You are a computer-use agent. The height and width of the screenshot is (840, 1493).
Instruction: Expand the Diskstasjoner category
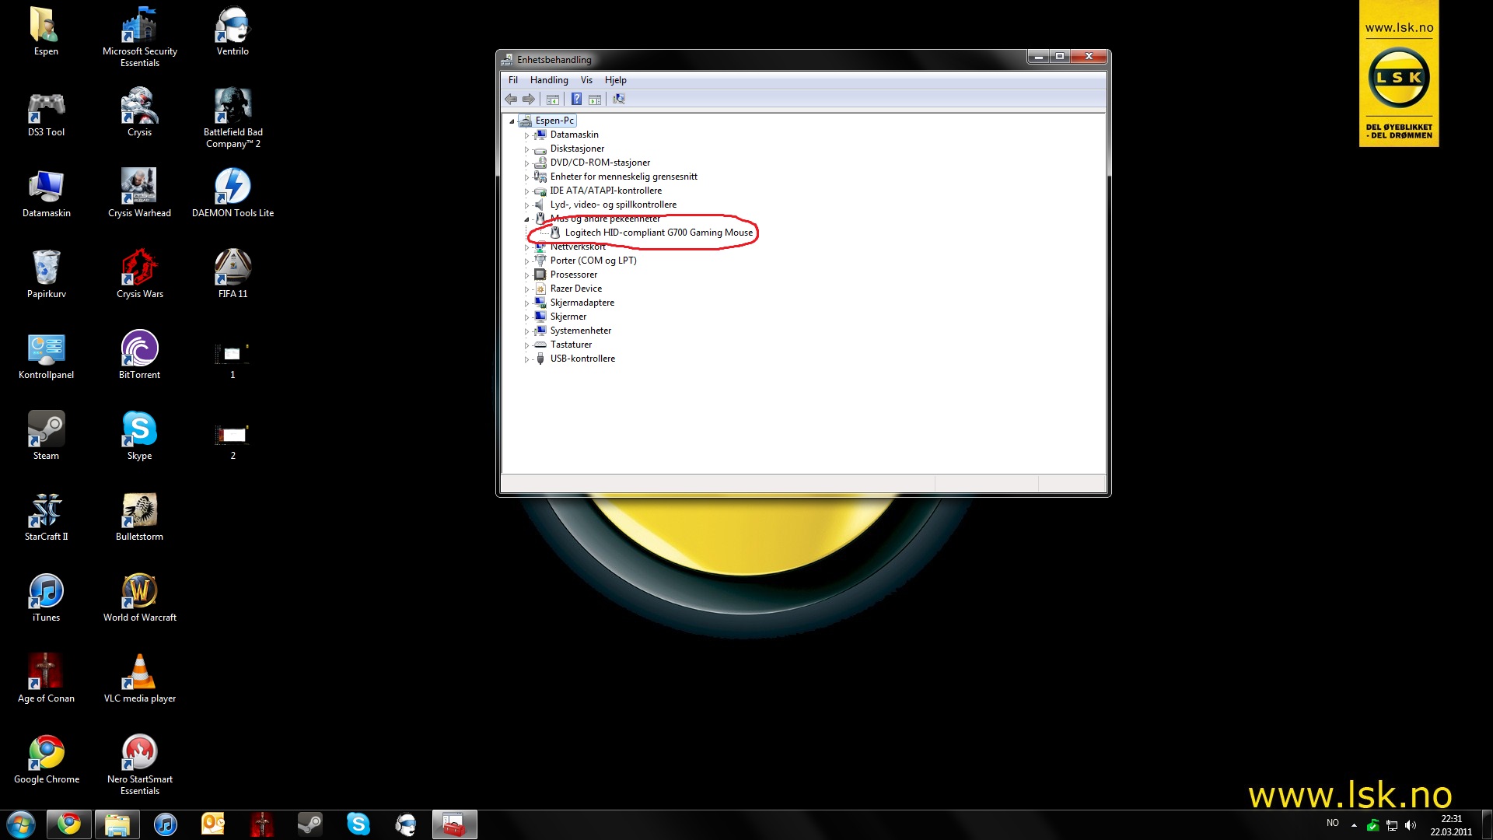coord(526,149)
